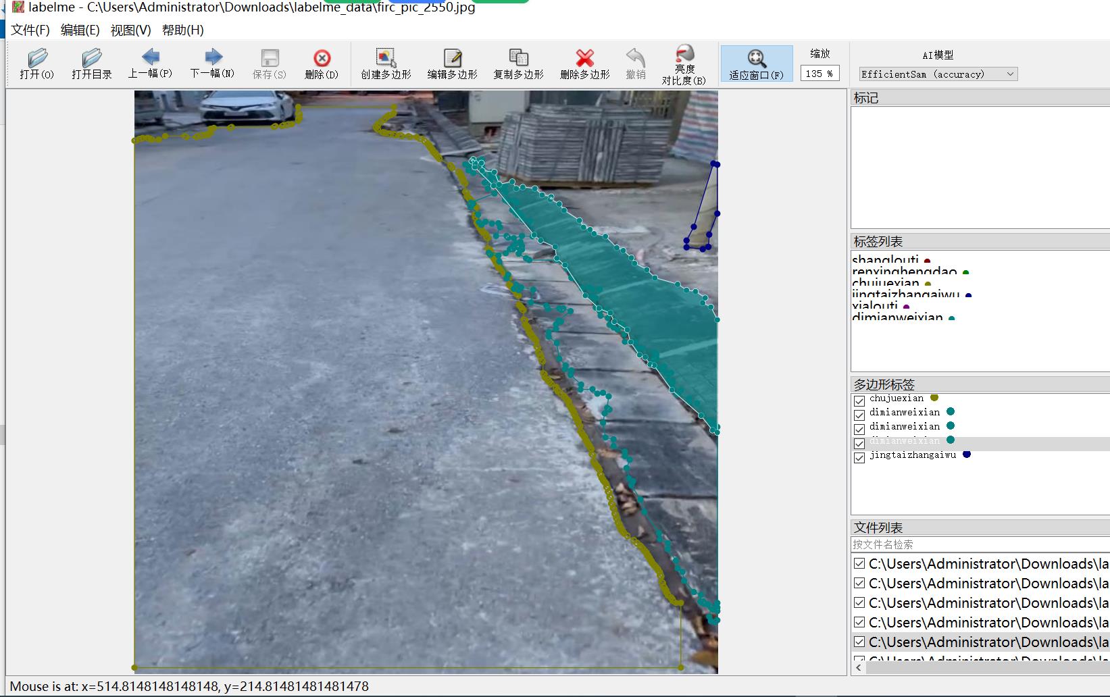Uncheck the chujuexian polygon checkbox
1110x697 pixels.
(x=859, y=401)
